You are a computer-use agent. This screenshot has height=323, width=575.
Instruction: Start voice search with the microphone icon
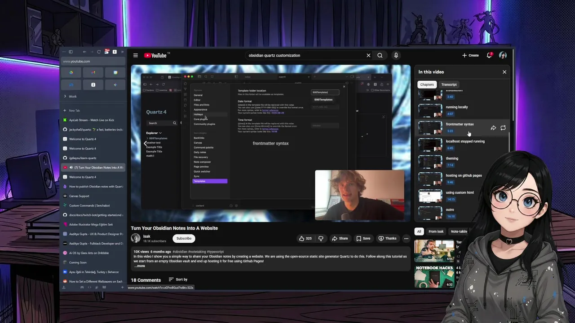396,55
